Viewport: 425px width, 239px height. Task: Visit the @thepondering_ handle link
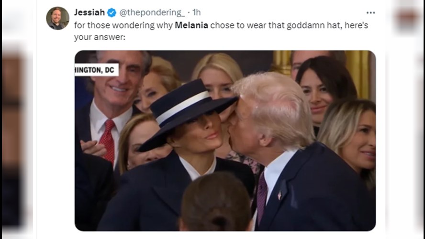click(x=152, y=12)
